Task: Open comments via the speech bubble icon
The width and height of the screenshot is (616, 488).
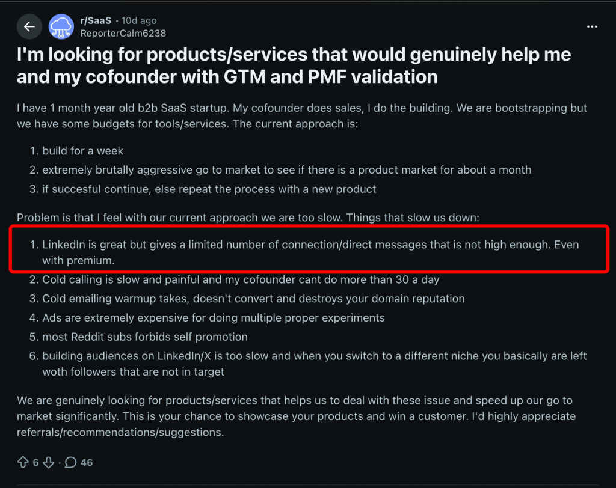Action: 70,462
